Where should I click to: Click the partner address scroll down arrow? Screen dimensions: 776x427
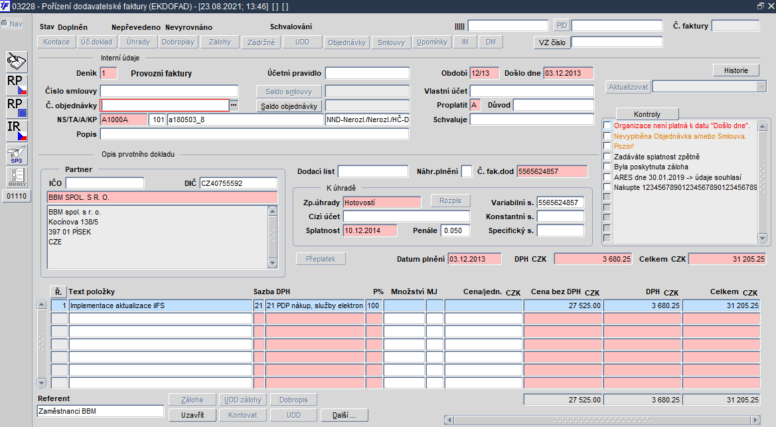click(272, 263)
